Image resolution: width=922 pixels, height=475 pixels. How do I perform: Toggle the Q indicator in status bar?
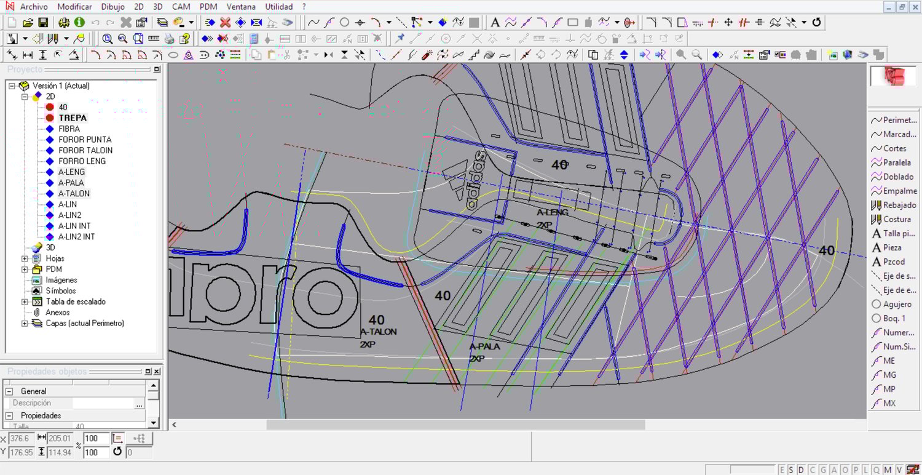[875, 470]
